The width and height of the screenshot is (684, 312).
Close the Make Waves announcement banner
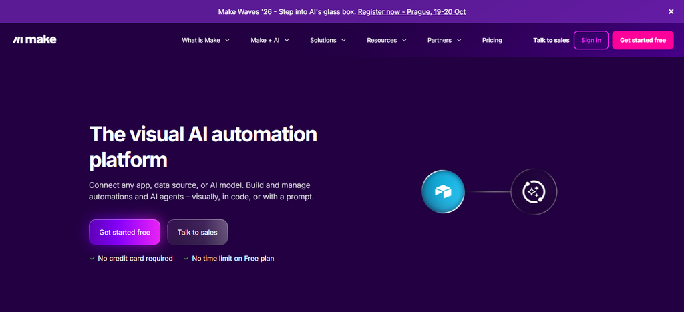[x=671, y=12]
